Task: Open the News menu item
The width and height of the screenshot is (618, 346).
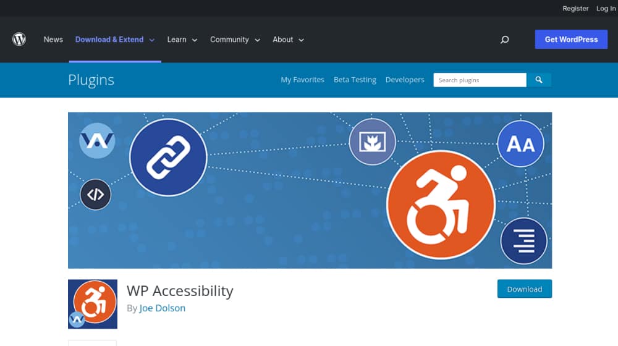Action: (x=53, y=40)
